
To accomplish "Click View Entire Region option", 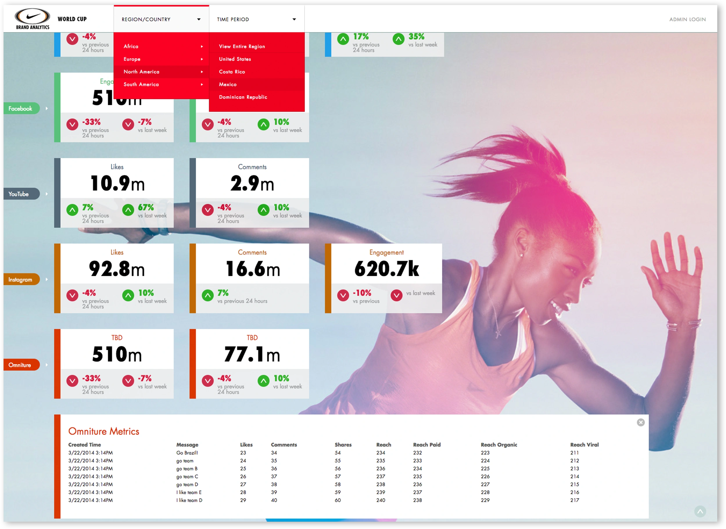I will click(x=242, y=46).
